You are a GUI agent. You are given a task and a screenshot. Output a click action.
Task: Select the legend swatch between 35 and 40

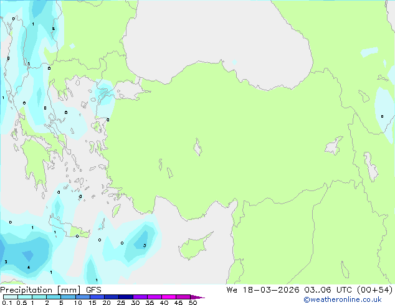[x=155, y=297]
